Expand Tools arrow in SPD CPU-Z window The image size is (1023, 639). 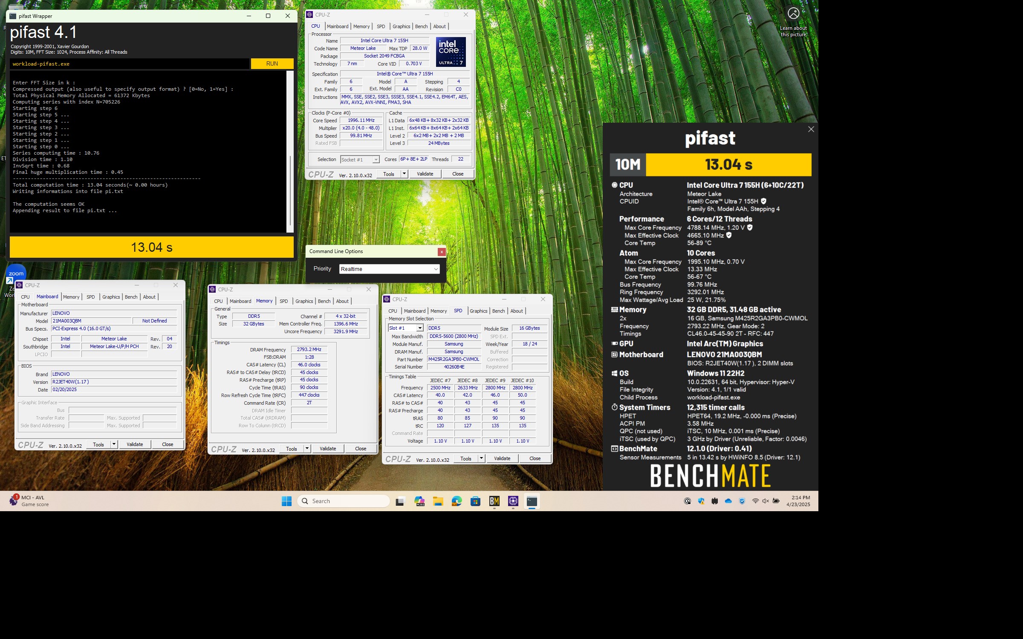click(x=481, y=458)
